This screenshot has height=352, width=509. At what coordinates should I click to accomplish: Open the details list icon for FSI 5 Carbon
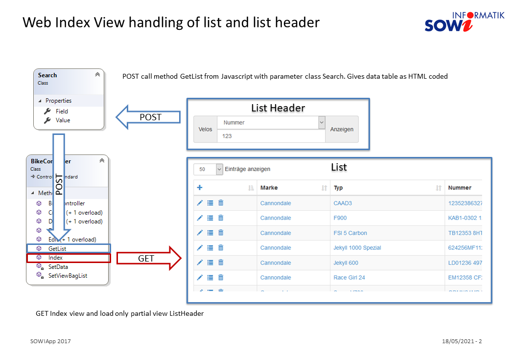[209, 233]
